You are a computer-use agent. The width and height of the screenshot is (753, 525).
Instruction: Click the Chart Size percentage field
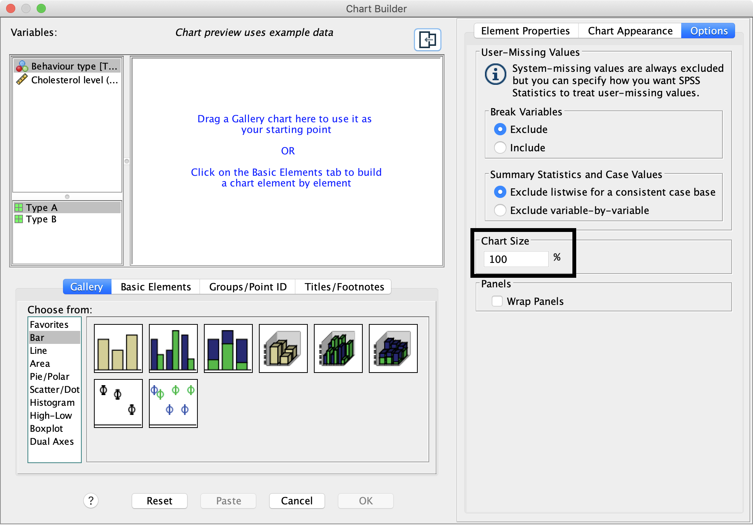[x=515, y=259]
